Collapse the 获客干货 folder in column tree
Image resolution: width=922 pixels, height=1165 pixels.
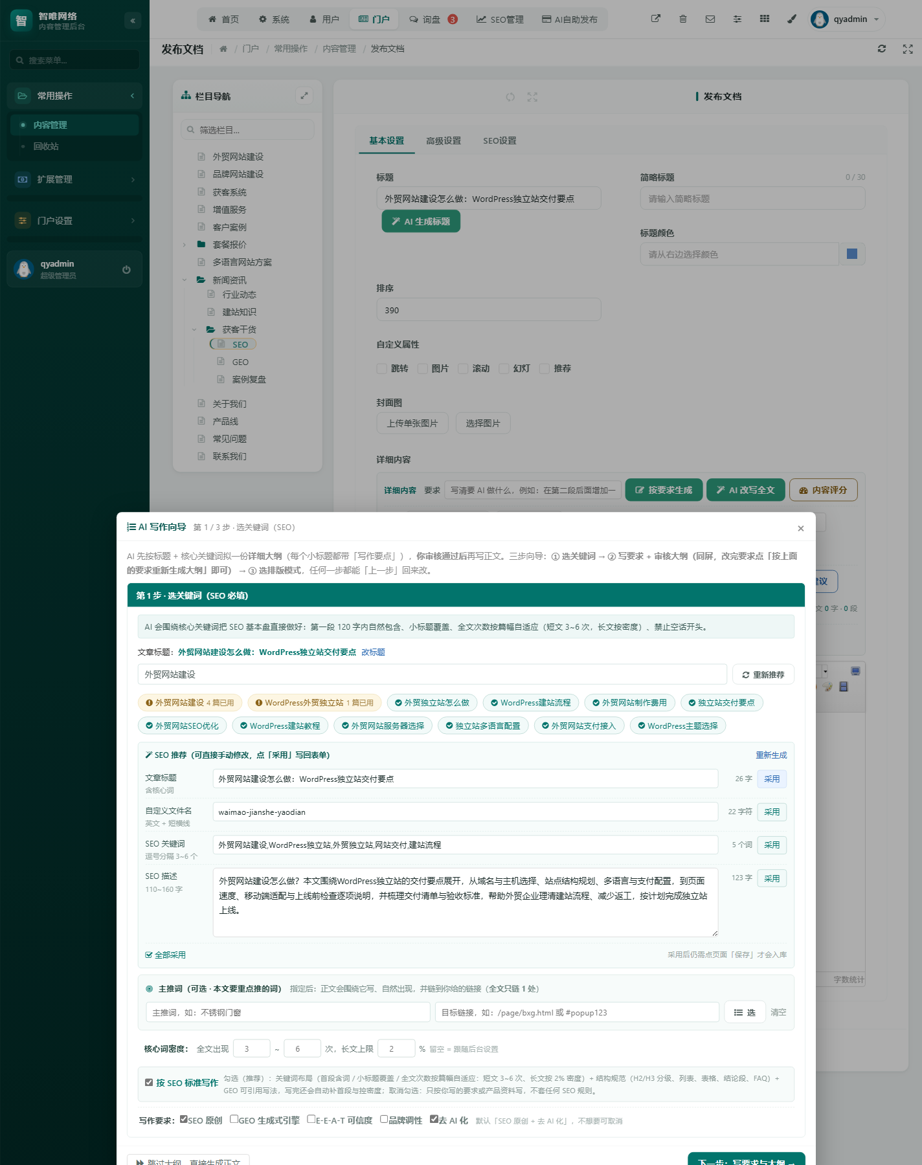pyautogui.click(x=194, y=329)
